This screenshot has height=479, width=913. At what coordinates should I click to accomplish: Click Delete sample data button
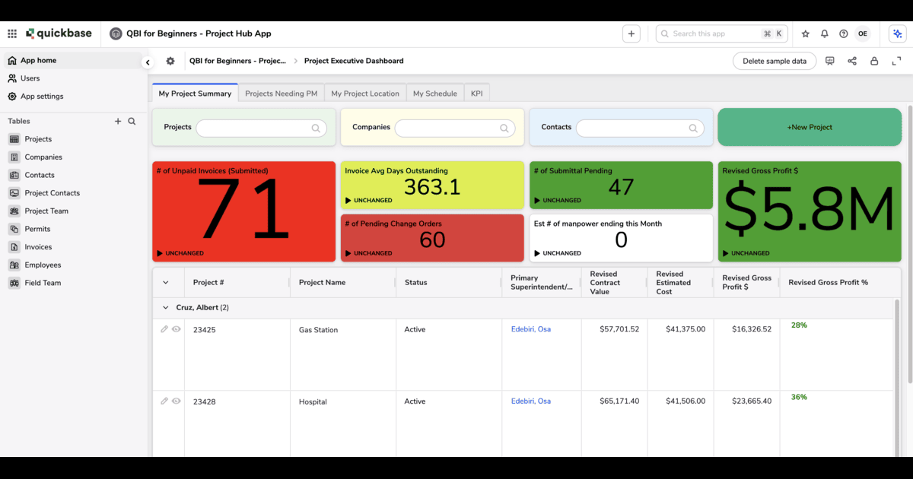pos(775,61)
